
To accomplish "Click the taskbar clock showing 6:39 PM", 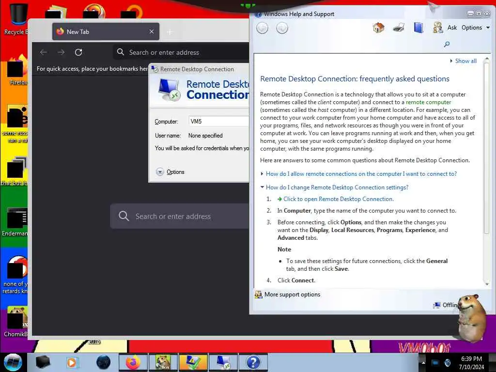I will tap(471, 362).
